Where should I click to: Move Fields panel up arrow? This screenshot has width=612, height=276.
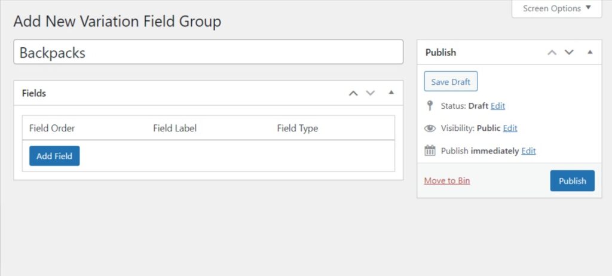click(353, 93)
